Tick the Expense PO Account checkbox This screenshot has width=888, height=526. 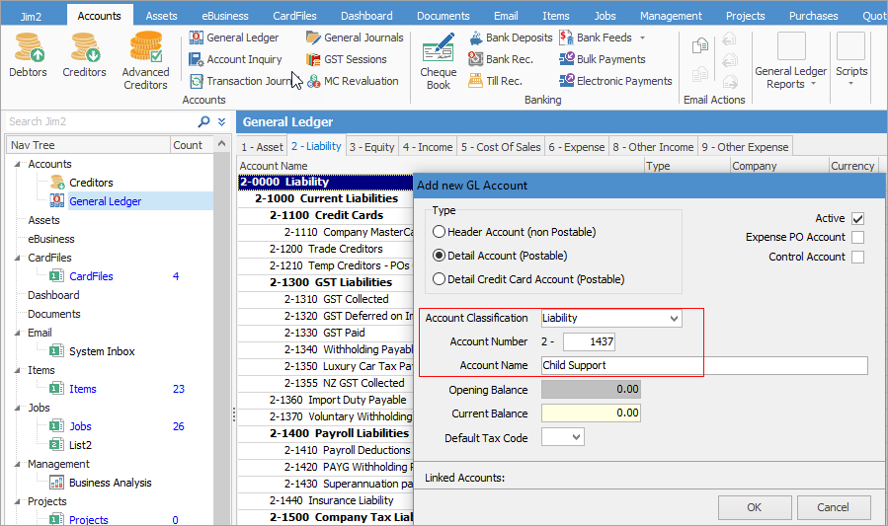857,237
